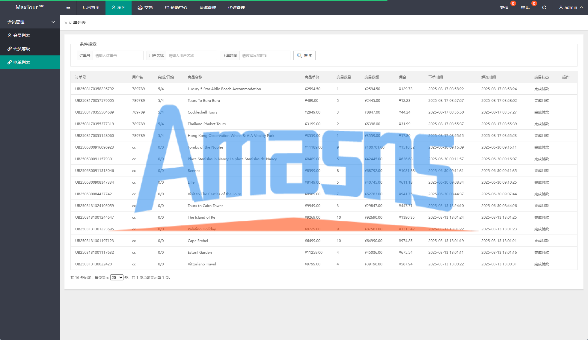The image size is (588, 340).
Task: Open the 系统管理 menu
Action: coord(207,7)
